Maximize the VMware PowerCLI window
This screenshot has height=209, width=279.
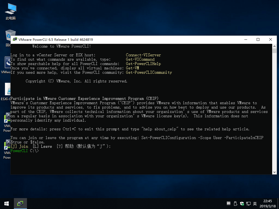click(258, 39)
